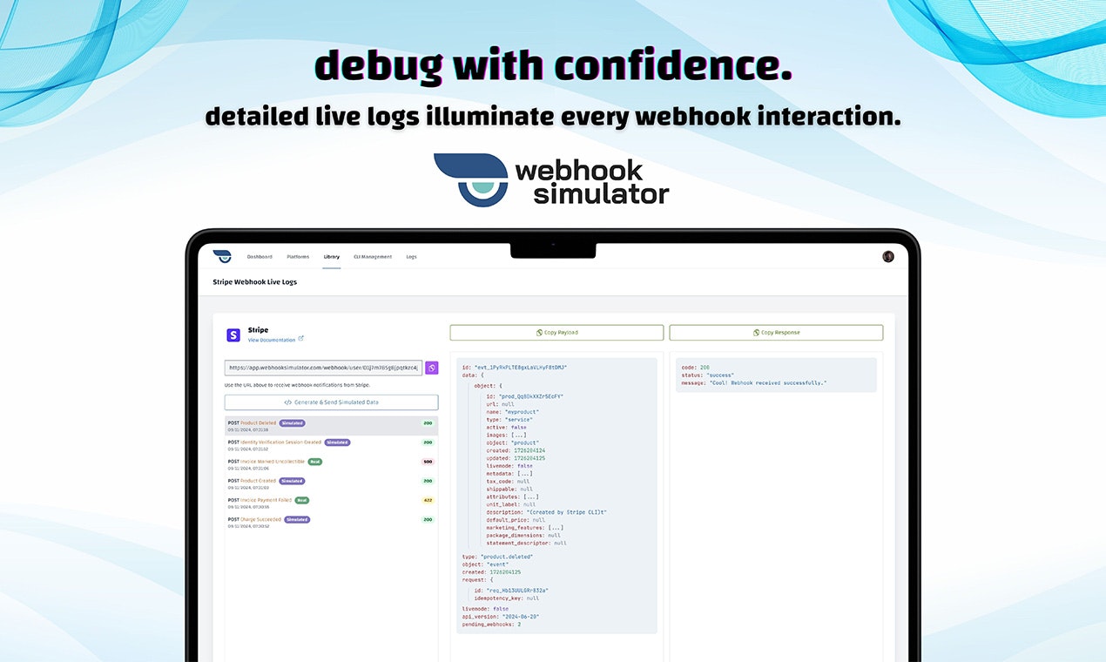Open the Logs tab
Screen dimensions: 1106x662
[x=411, y=257]
